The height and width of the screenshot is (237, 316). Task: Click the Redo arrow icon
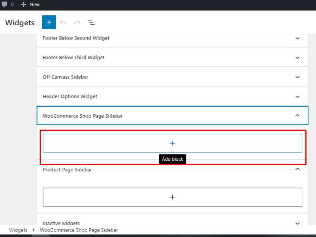(77, 23)
